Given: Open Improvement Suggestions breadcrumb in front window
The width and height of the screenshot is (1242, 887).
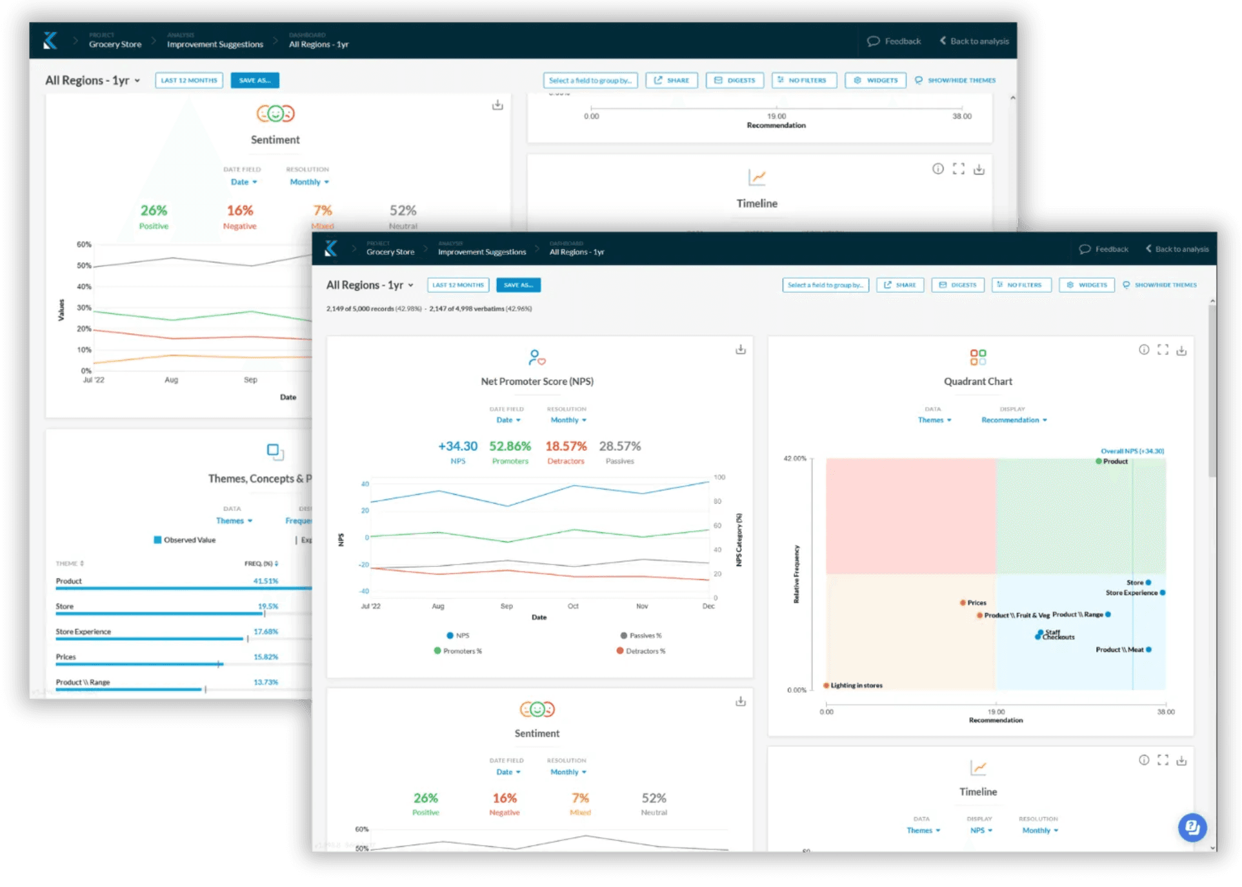Looking at the screenshot, I should [482, 252].
